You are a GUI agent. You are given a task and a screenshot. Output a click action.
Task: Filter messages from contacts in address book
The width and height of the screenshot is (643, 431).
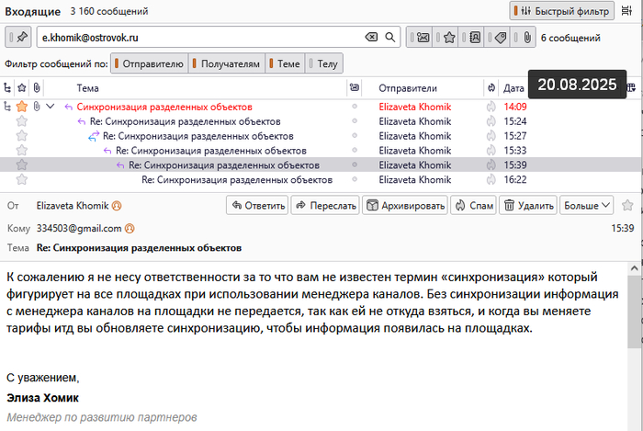pos(474,38)
